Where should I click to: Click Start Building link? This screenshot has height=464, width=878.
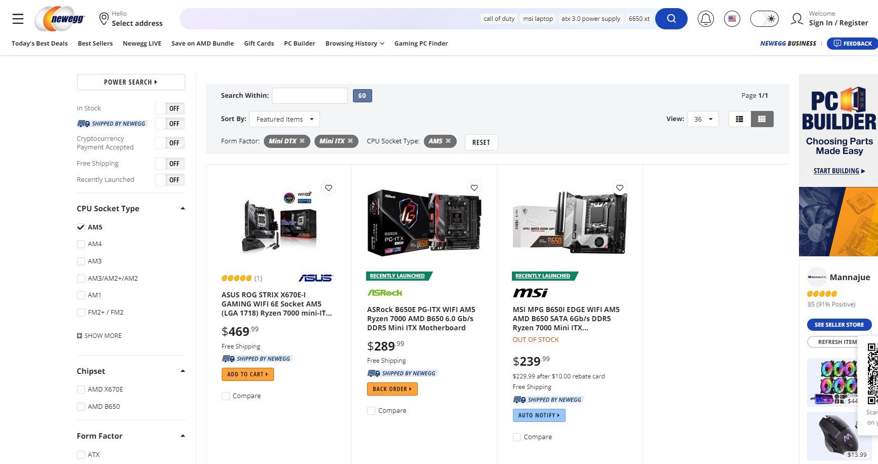[x=839, y=171]
